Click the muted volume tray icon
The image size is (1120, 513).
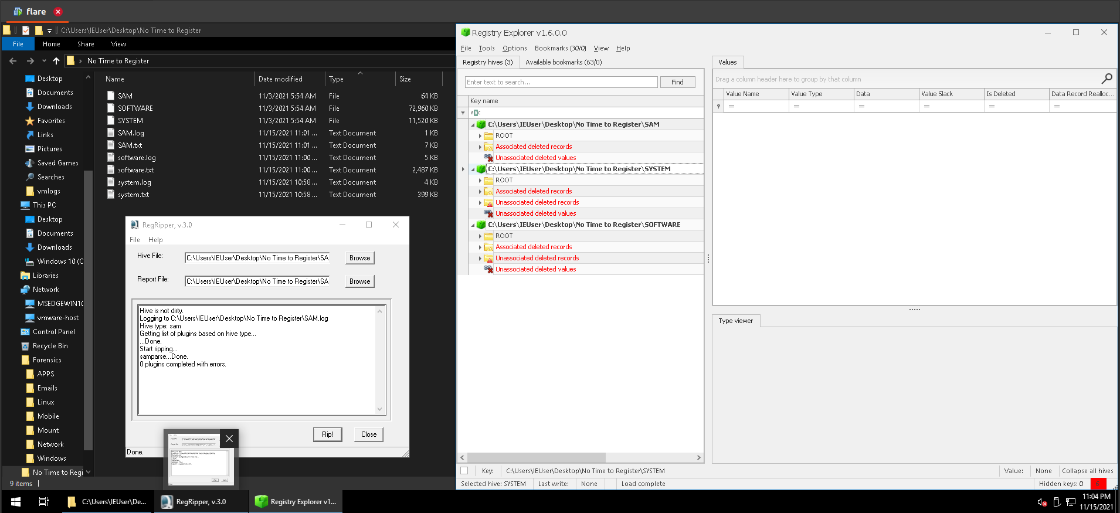(x=1042, y=502)
